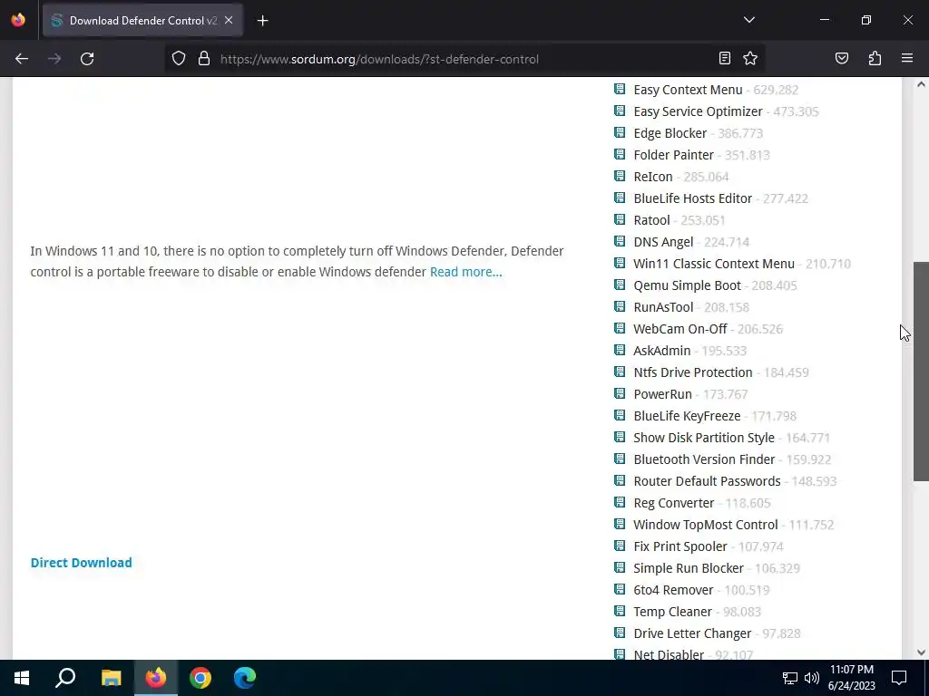
Task: Launch Microsoft Edge from taskbar
Action: coord(245,678)
